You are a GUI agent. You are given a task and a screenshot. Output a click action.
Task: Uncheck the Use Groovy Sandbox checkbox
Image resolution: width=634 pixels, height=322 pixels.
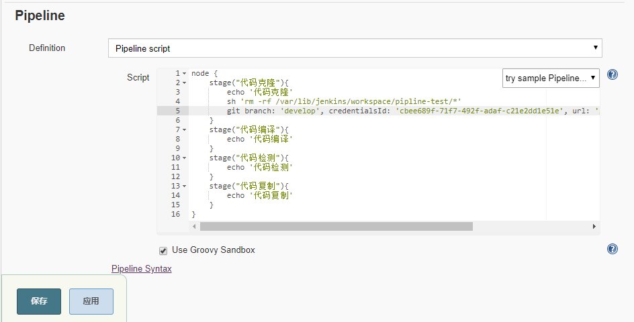pyautogui.click(x=163, y=250)
